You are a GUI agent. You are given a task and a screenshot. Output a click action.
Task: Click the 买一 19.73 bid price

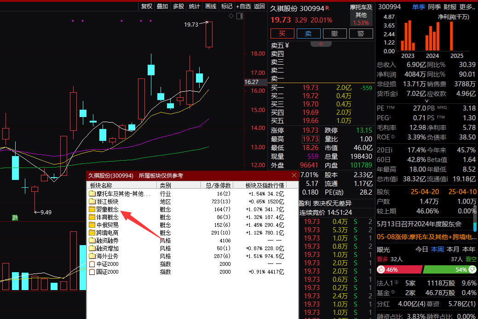[x=311, y=88]
